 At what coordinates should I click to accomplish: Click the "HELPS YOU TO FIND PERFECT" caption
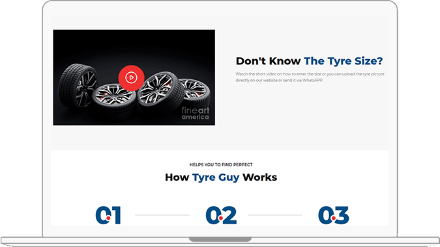click(221, 164)
